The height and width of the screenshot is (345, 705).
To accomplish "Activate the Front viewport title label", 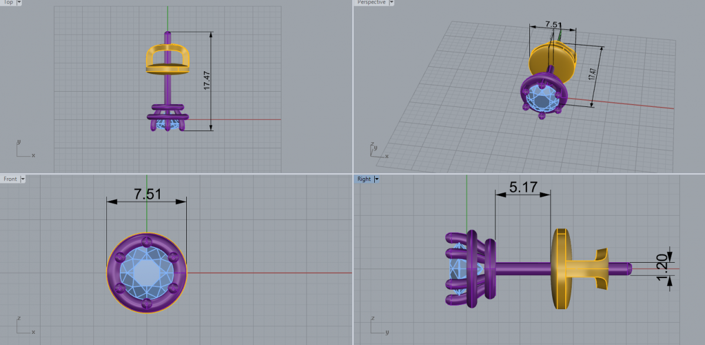I will coord(10,179).
